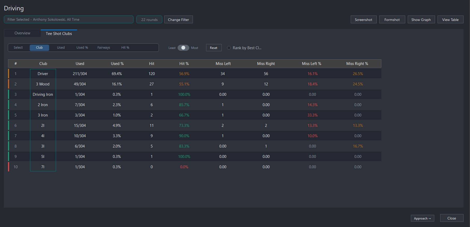
Task: Choose the Fairways sort segment
Action: (x=104, y=48)
